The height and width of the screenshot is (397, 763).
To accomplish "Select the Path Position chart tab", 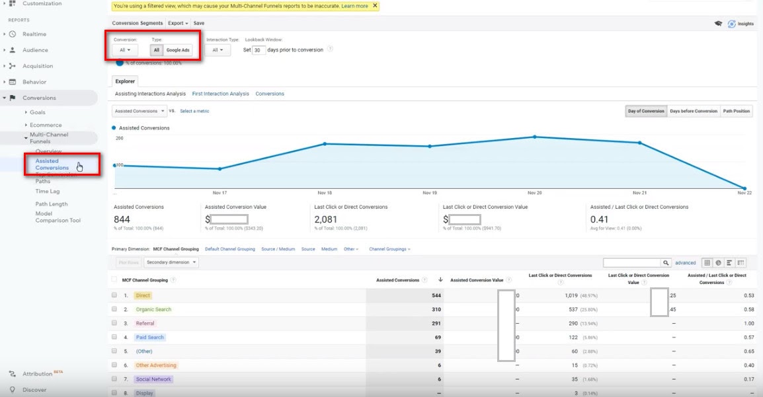I will [737, 111].
